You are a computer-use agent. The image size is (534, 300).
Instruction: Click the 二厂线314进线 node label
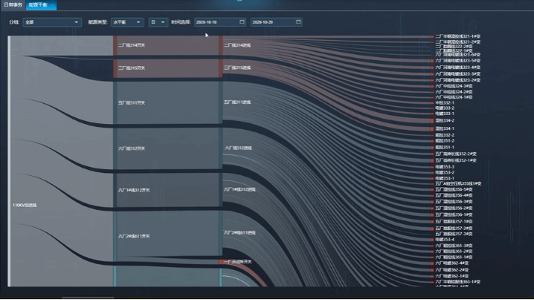pyautogui.click(x=238, y=45)
